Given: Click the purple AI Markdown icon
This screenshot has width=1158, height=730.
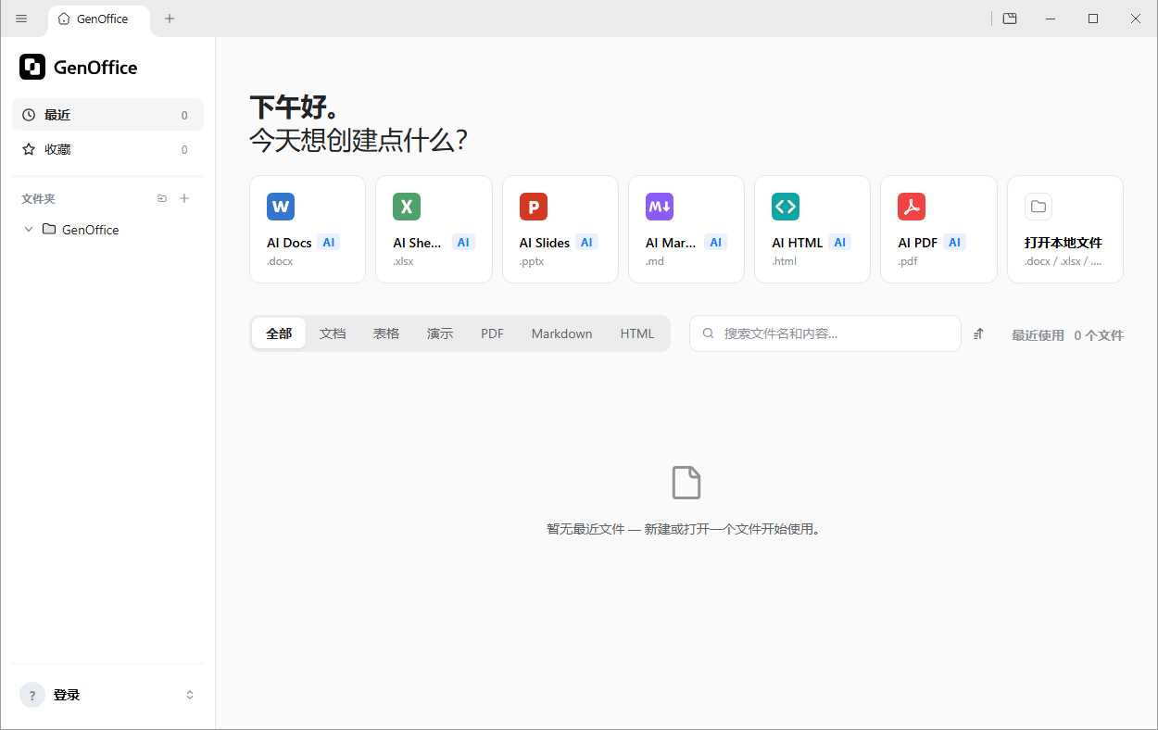Looking at the screenshot, I should [x=660, y=207].
